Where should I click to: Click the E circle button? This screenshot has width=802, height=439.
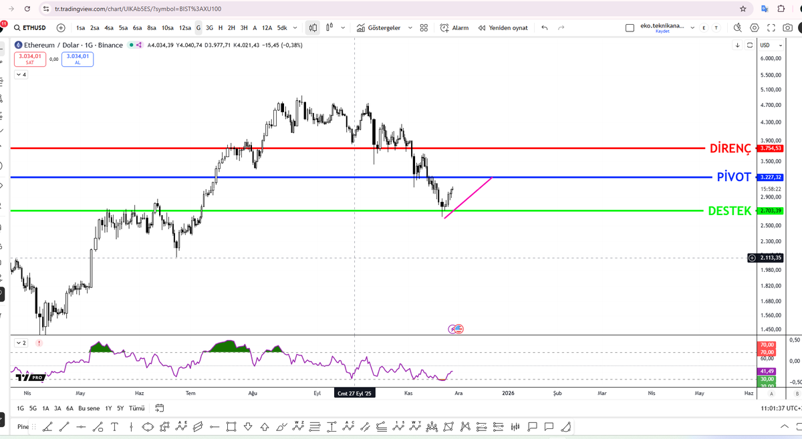[x=704, y=28]
